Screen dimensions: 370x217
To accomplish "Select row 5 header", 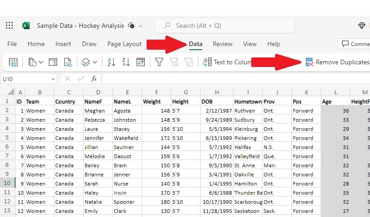I will [x=7, y=137].
